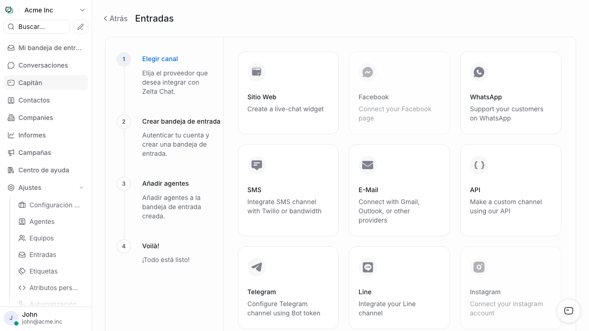The width and height of the screenshot is (589, 331).
Task: Open John's profile menu
Action: [x=41, y=318]
